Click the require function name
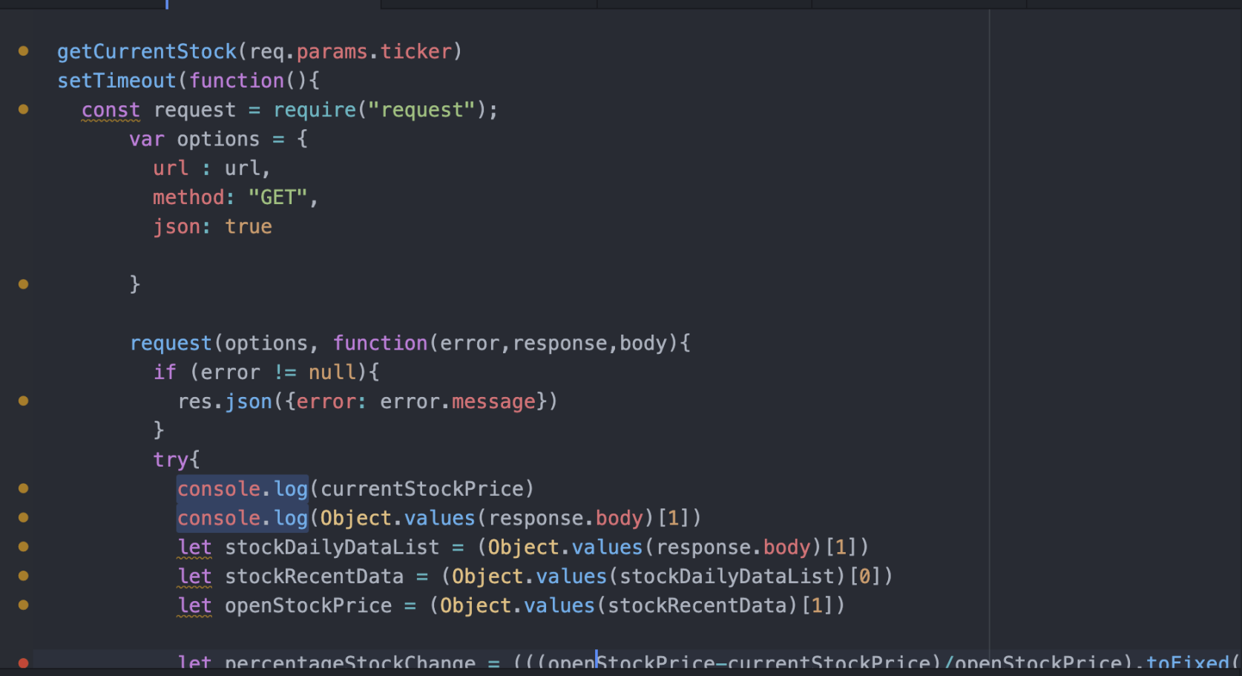1242x676 pixels. (315, 110)
